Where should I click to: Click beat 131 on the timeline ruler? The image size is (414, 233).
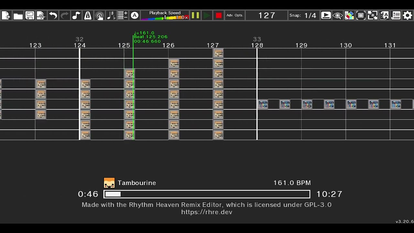pos(390,45)
